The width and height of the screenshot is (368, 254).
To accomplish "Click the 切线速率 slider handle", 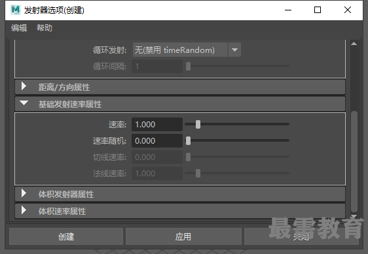I will (188, 157).
